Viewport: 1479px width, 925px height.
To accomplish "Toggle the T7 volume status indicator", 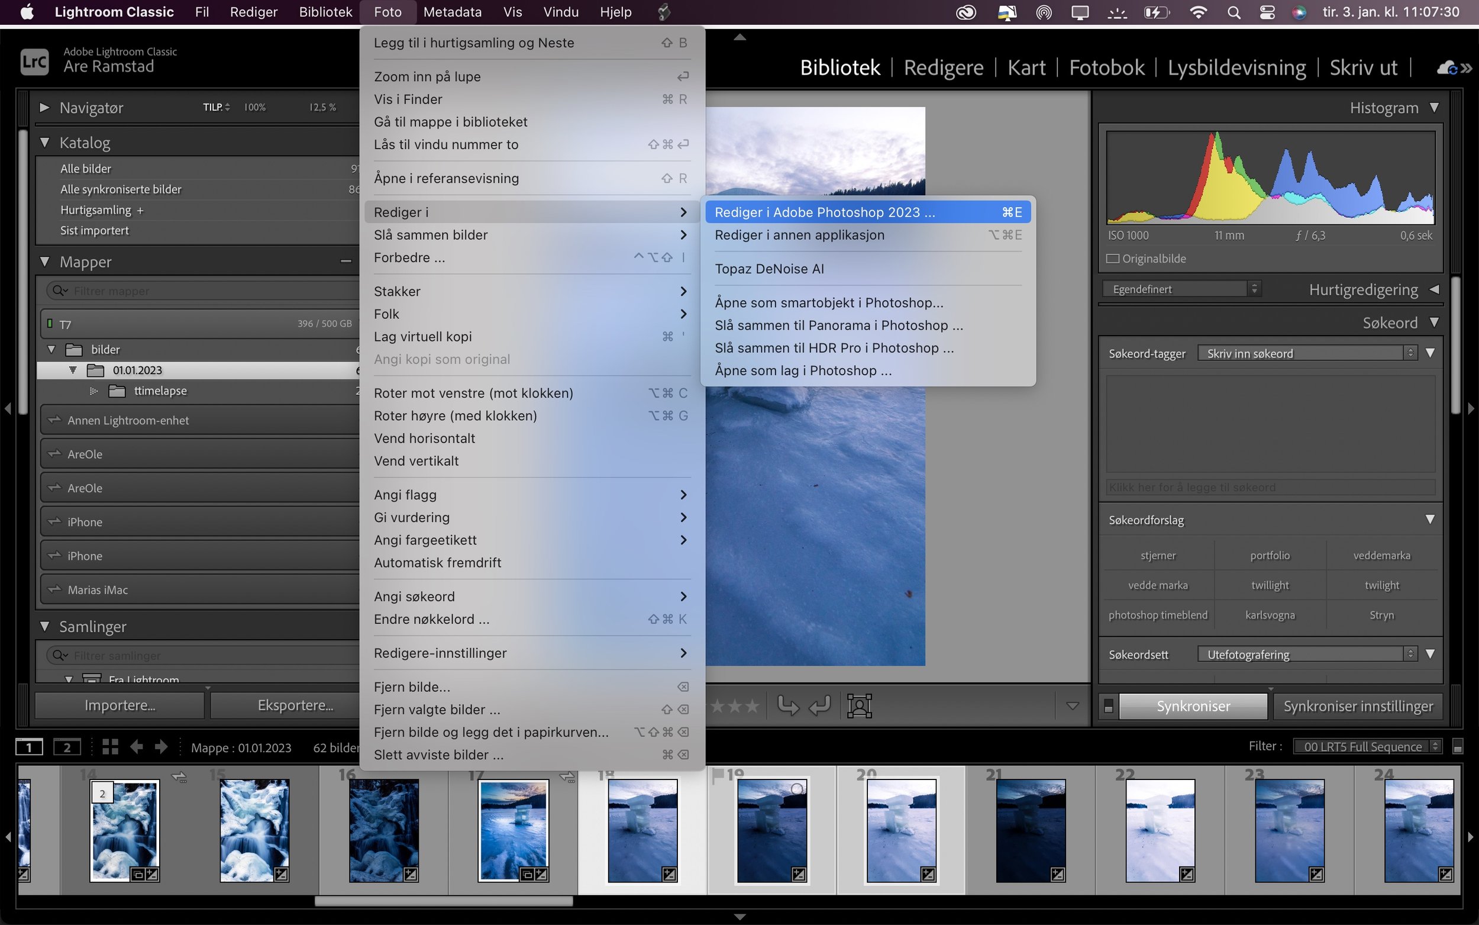I will pyautogui.click(x=50, y=324).
